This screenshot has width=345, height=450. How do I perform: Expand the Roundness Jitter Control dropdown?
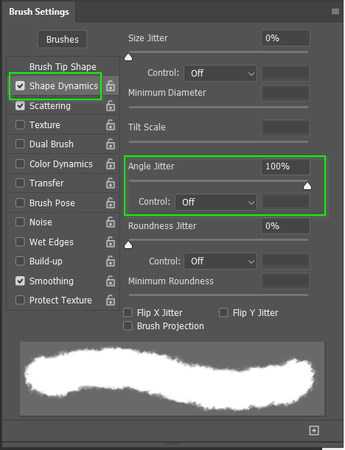[220, 261]
